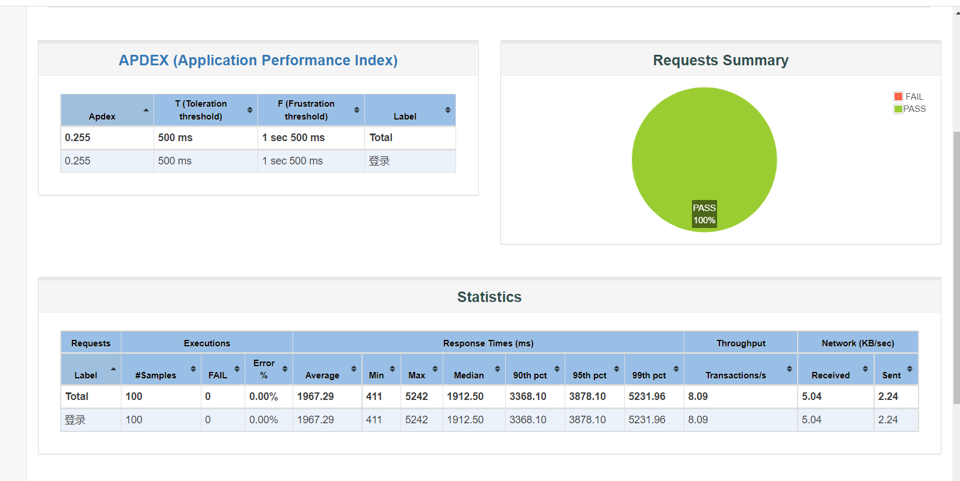The height and width of the screenshot is (481, 960).
Task: Sort statistics by #Samples column
Action: click(161, 369)
